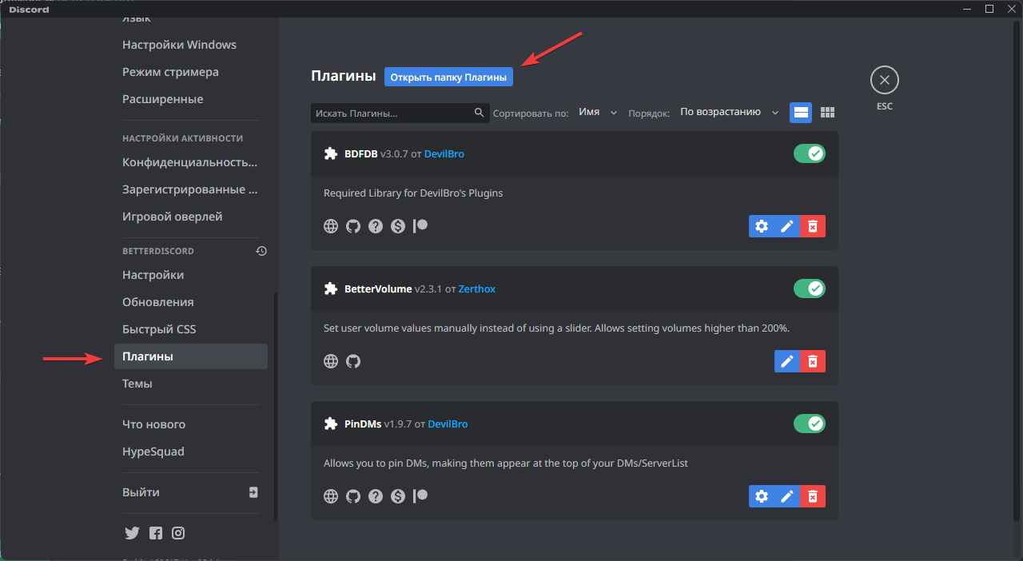
Task: Open DevilBro author link on PinDMs
Action: coord(448,424)
